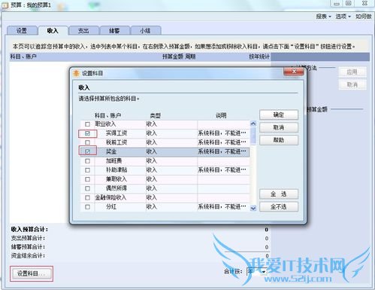The image size is (375, 290).
Task: Expand the 选项 dropdown menu
Action: pyautogui.click(x=343, y=17)
